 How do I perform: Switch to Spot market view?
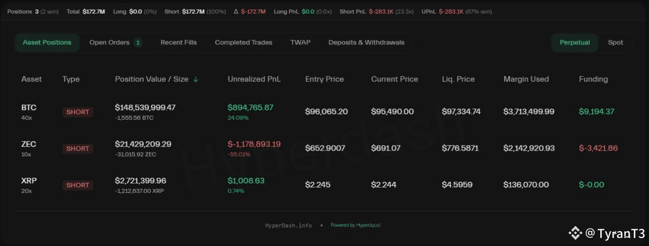coord(615,42)
